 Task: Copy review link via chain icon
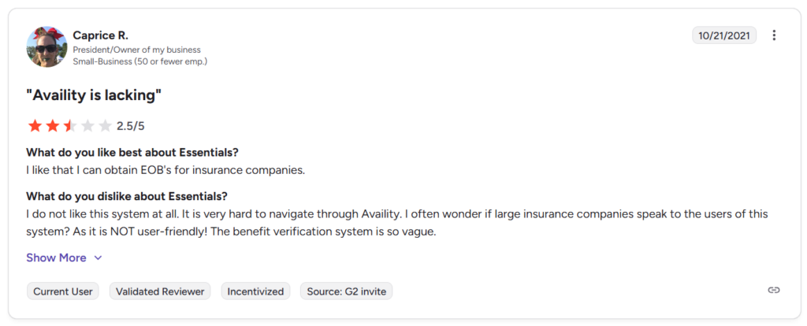(x=774, y=291)
